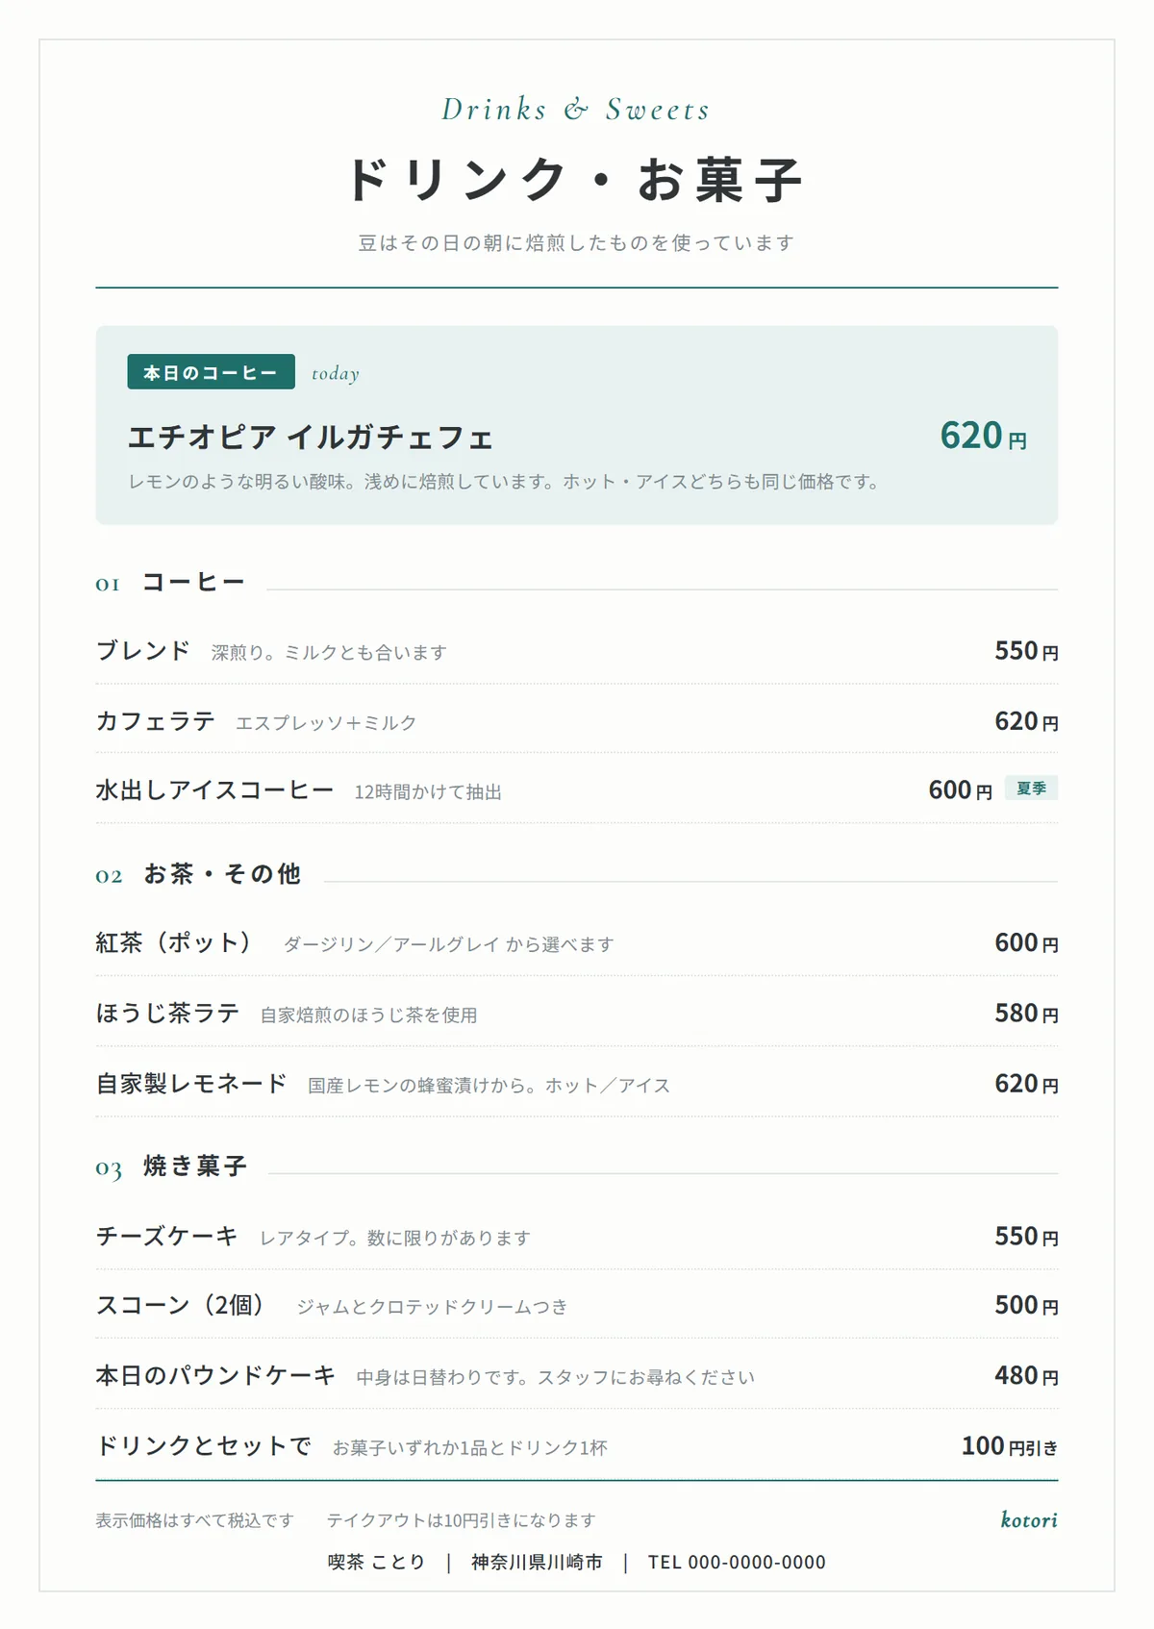Viewport: 1154px width, 1629px height.
Task: Click the 'today' italic label
Action: click(336, 373)
